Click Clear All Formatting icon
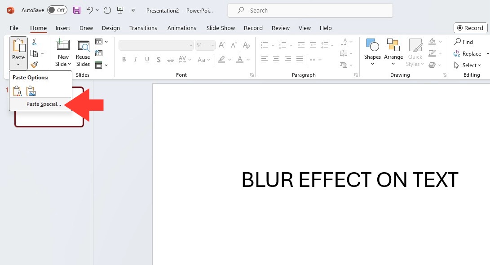Viewport: 490px width, 265px height. click(247, 45)
